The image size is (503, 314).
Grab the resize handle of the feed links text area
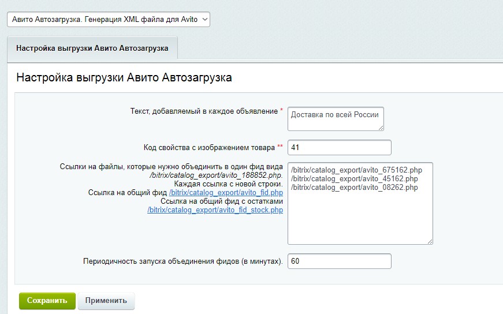[430, 241]
